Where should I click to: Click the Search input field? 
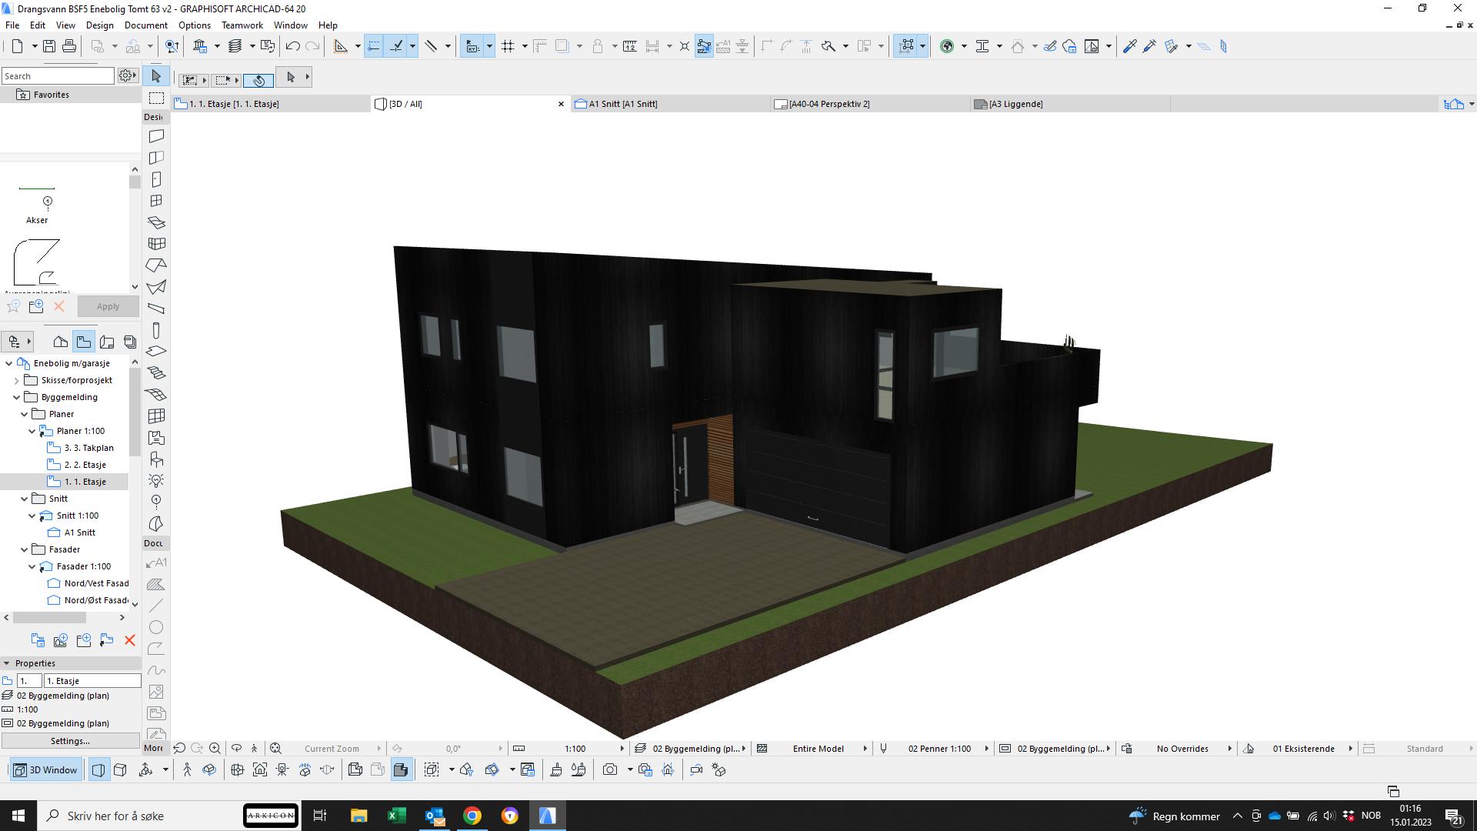(58, 76)
